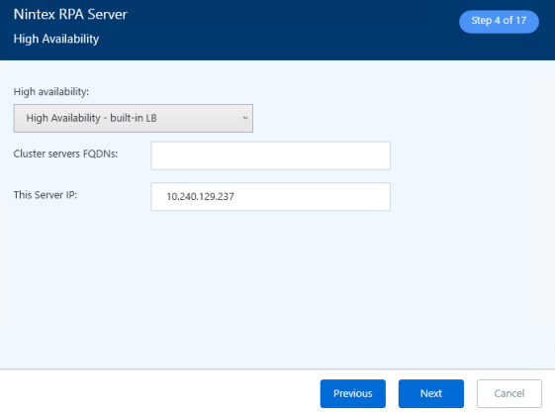Click inside the This Server IP field
This screenshot has height=416, width=555.
point(270,197)
